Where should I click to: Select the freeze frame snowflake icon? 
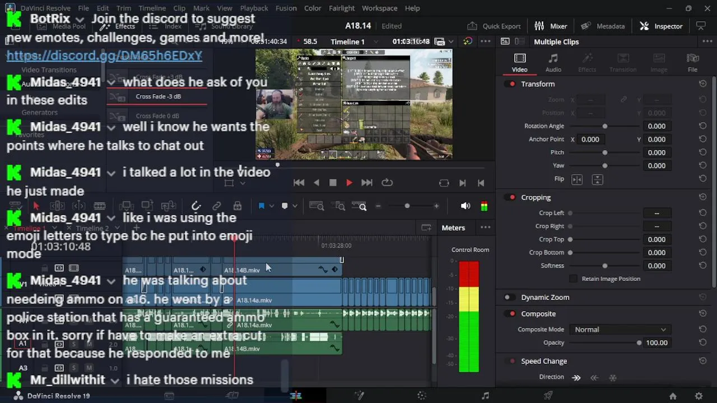tap(613, 378)
